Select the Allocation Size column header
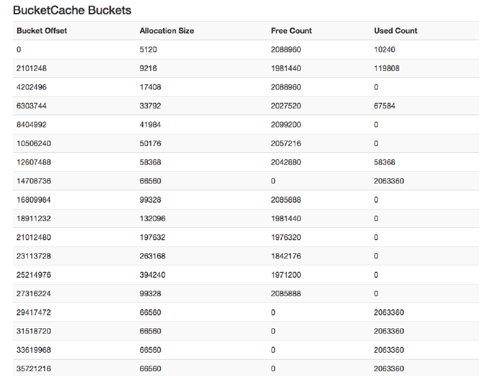The width and height of the screenshot is (492, 376). click(167, 31)
